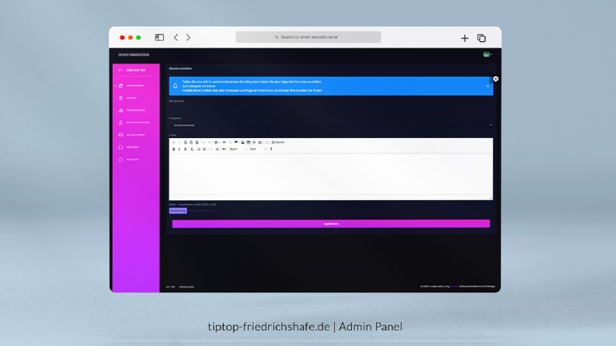Screen dimensions: 616x346
Task: Click the bell icon in the blue alert
Action: click(x=176, y=86)
